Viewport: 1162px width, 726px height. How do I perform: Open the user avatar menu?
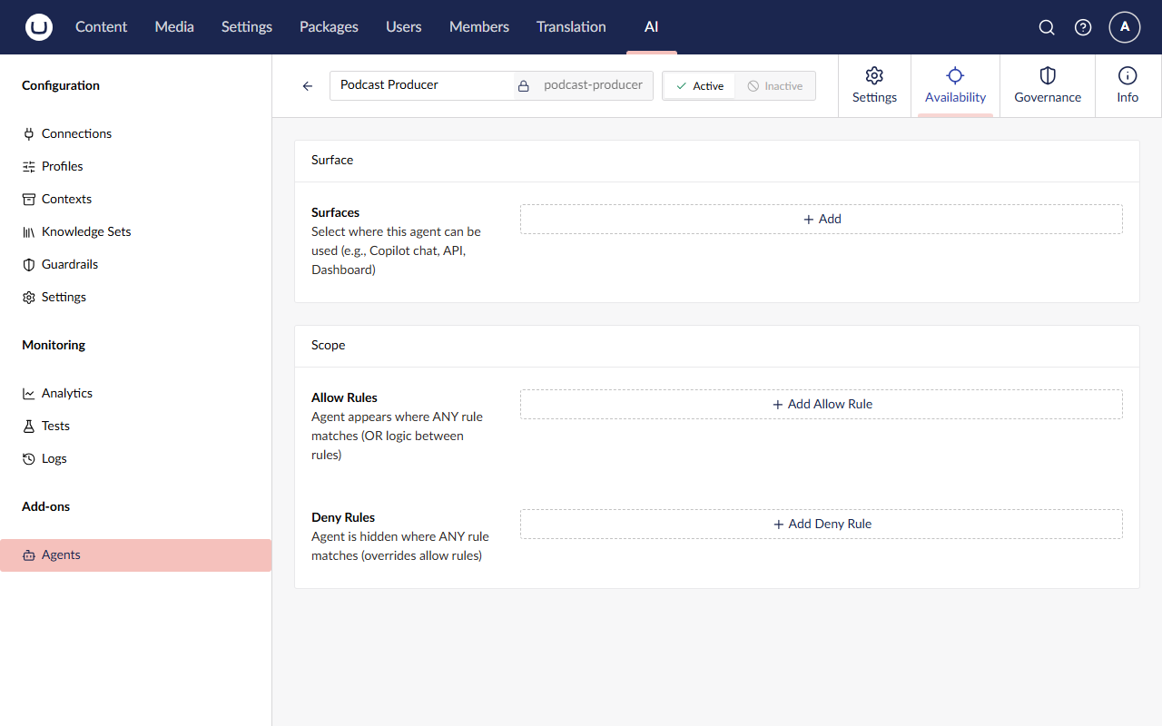tap(1125, 27)
